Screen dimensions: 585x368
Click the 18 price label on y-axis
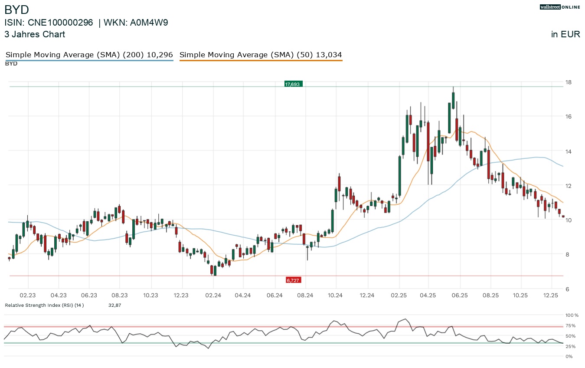click(x=568, y=82)
